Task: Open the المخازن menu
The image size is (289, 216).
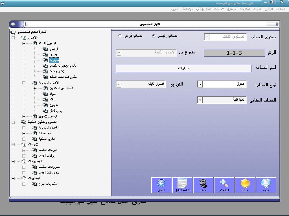Action: pyautogui.click(x=269, y=9)
